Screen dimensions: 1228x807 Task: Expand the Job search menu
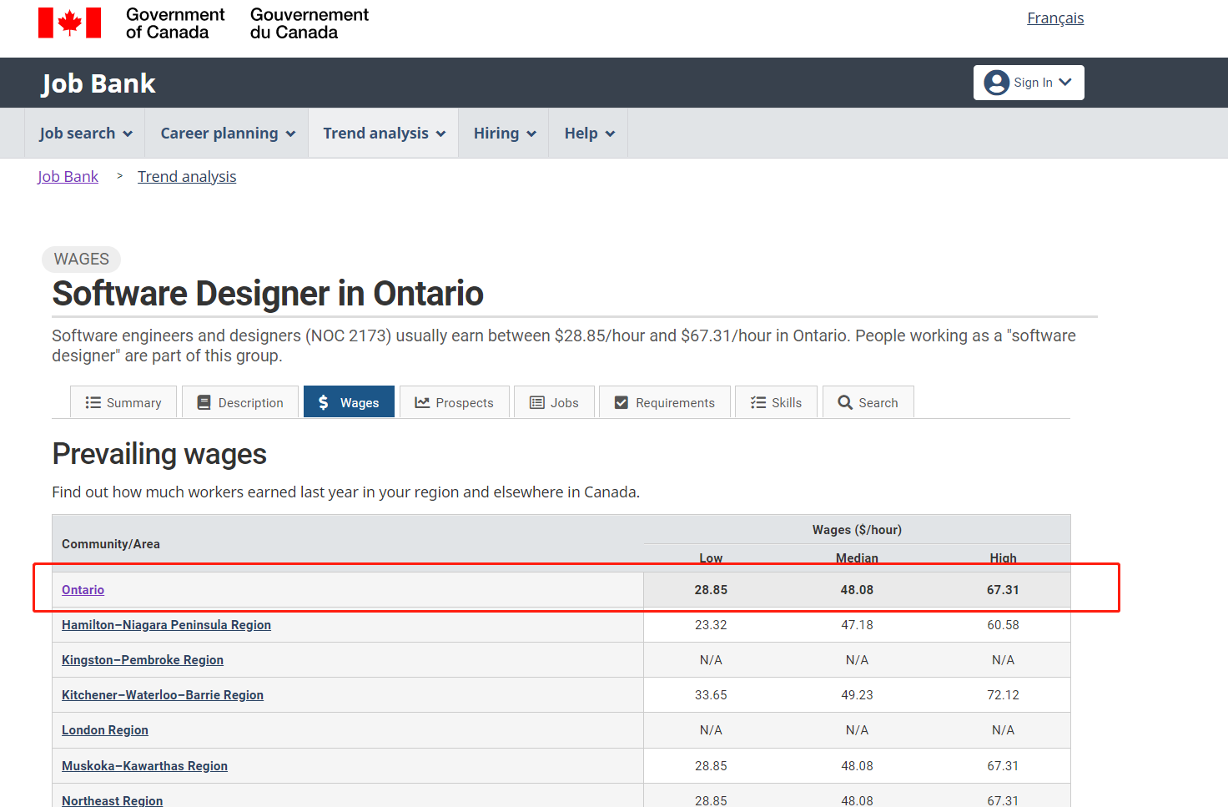click(85, 134)
